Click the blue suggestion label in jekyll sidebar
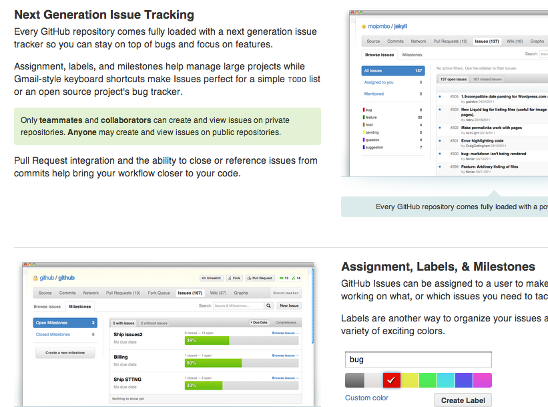This screenshot has width=548, height=407. [x=374, y=147]
